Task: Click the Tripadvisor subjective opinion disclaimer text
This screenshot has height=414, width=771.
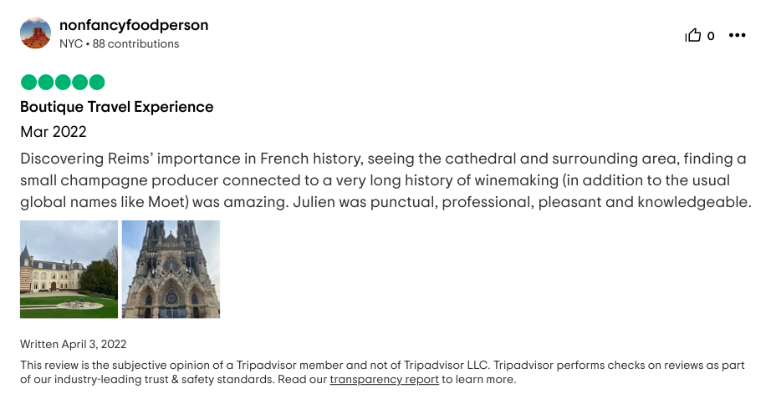Action: [251, 366]
